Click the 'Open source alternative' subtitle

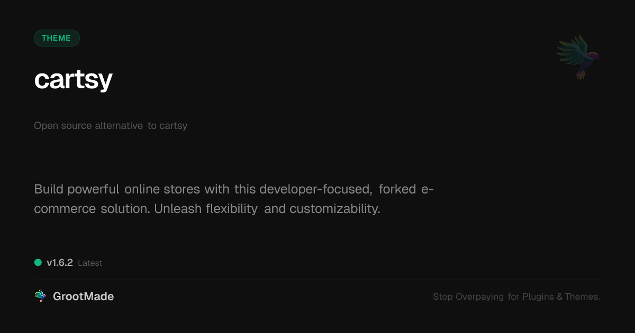pyautogui.click(x=88, y=126)
